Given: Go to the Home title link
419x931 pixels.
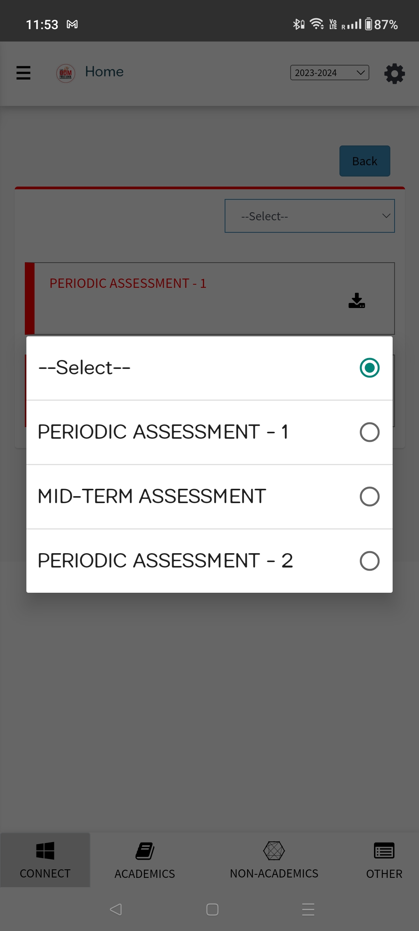Looking at the screenshot, I should tap(104, 72).
